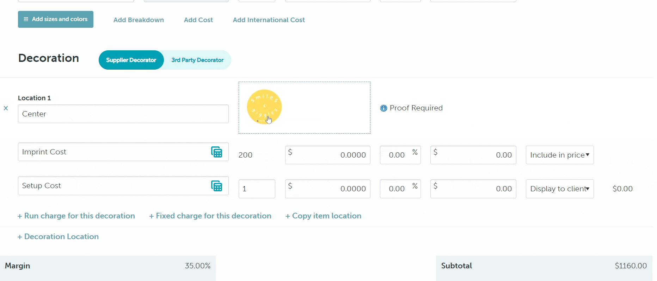Add a new Decoration Location
The width and height of the screenshot is (657, 281).
click(58, 237)
